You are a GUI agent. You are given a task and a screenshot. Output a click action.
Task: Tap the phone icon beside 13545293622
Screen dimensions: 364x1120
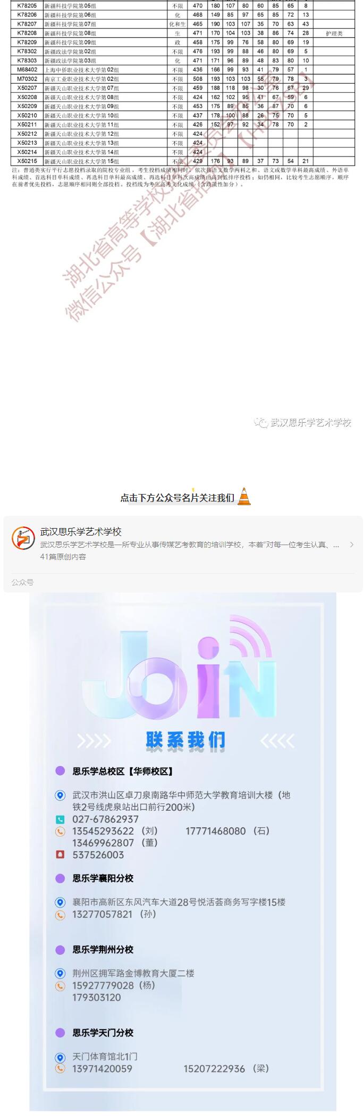pyautogui.click(x=61, y=831)
